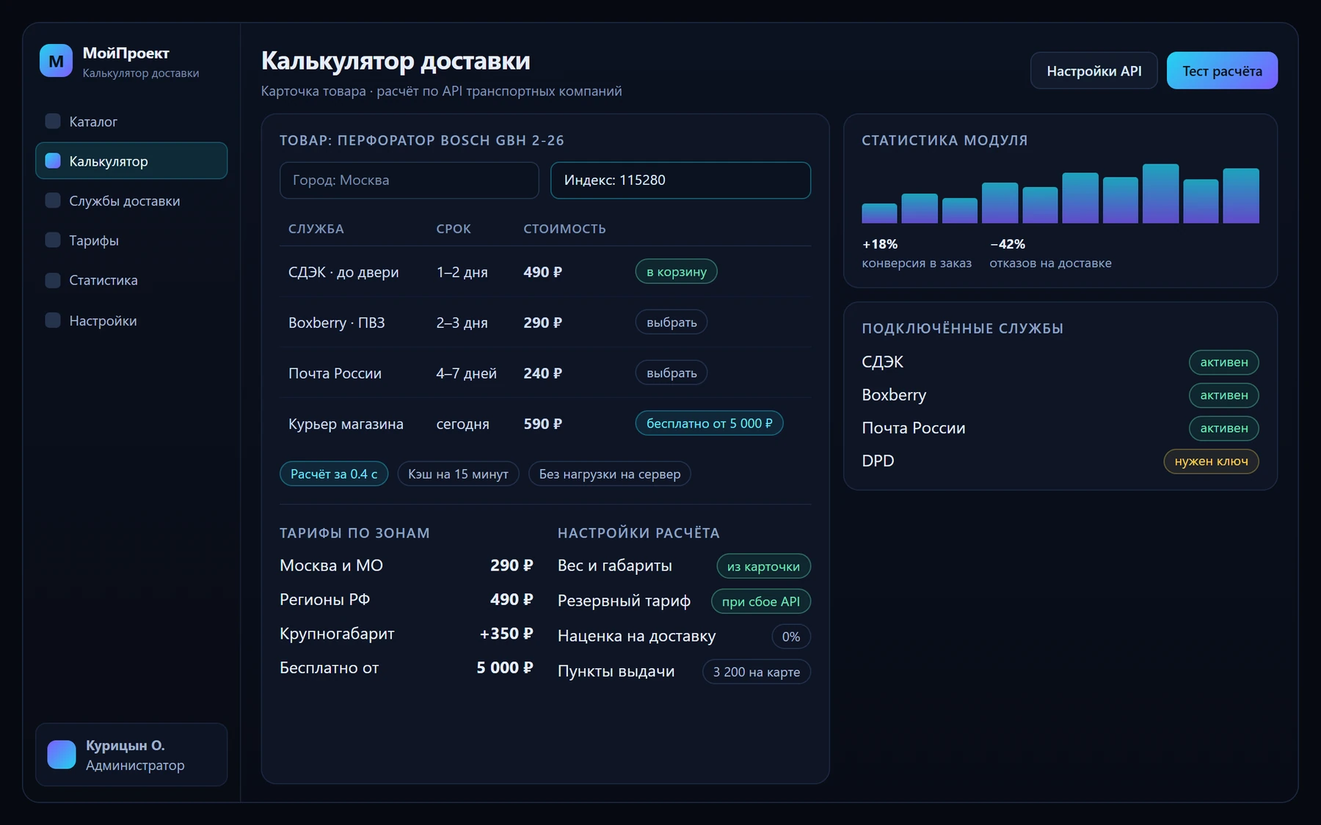
Task: Click the Крупногабарит +350 ₽ value
Action: 506,634
